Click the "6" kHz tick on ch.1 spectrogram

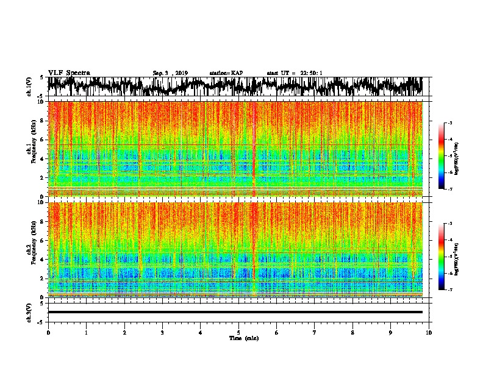(x=42, y=140)
